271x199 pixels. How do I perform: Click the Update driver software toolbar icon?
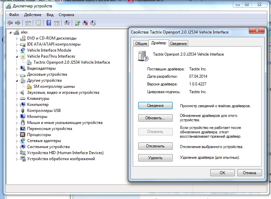coord(77,23)
